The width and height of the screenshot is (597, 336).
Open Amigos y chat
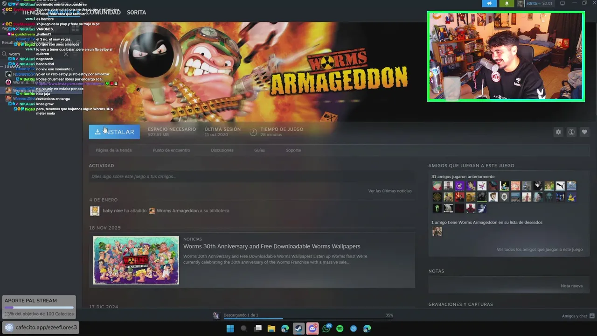(574, 316)
